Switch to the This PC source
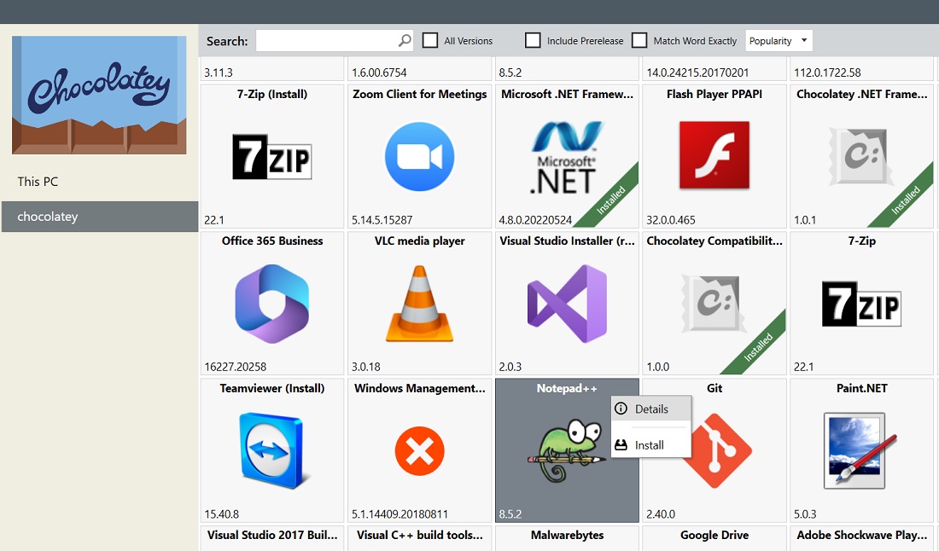Screen dimensions: 939x551 click(38, 182)
